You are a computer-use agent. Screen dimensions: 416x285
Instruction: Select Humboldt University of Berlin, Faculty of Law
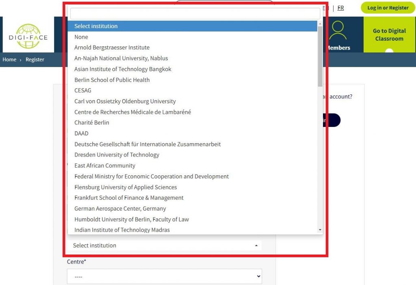pyautogui.click(x=192, y=219)
